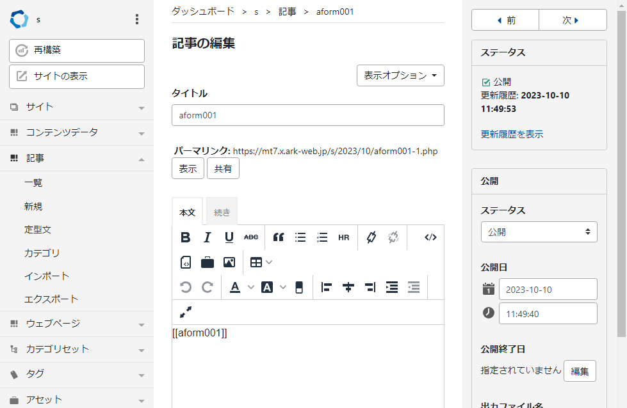Click the 再構築 button
The width and height of the screenshot is (627, 408).
tap(77, 50)
